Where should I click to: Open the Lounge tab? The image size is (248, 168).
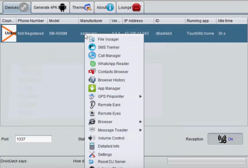[x=130, y=7]
